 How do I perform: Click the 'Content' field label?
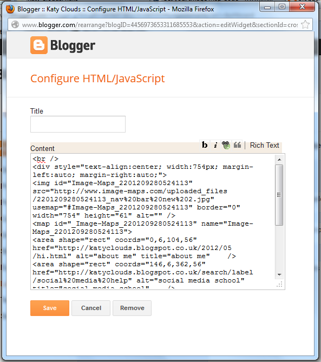[x=42, y=148]
